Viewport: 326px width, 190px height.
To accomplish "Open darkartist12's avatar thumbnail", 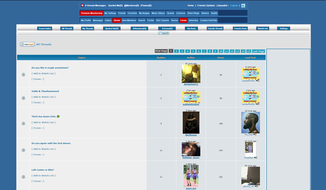I will pos(191,73).
